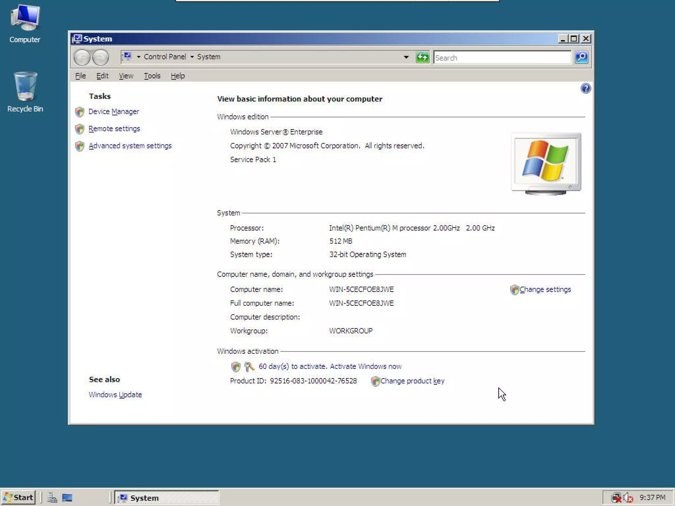This screenshot has height=506, width=675.
Task: Expand the Control Panel breadcrumb arrow
Action: click(x=192, y=57)
